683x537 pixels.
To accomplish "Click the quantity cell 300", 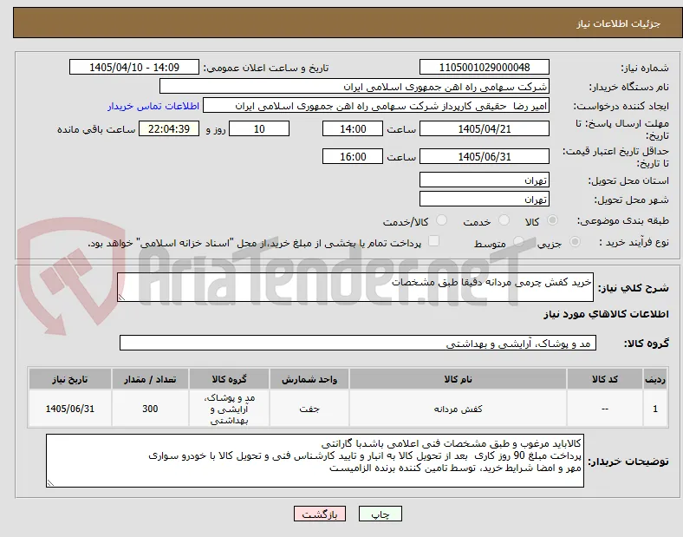I will click(x=150, y=409).
